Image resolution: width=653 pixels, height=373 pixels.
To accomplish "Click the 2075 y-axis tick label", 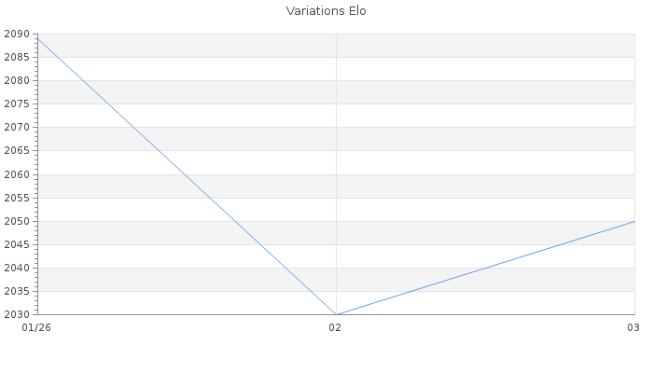I will click(17, 104).
